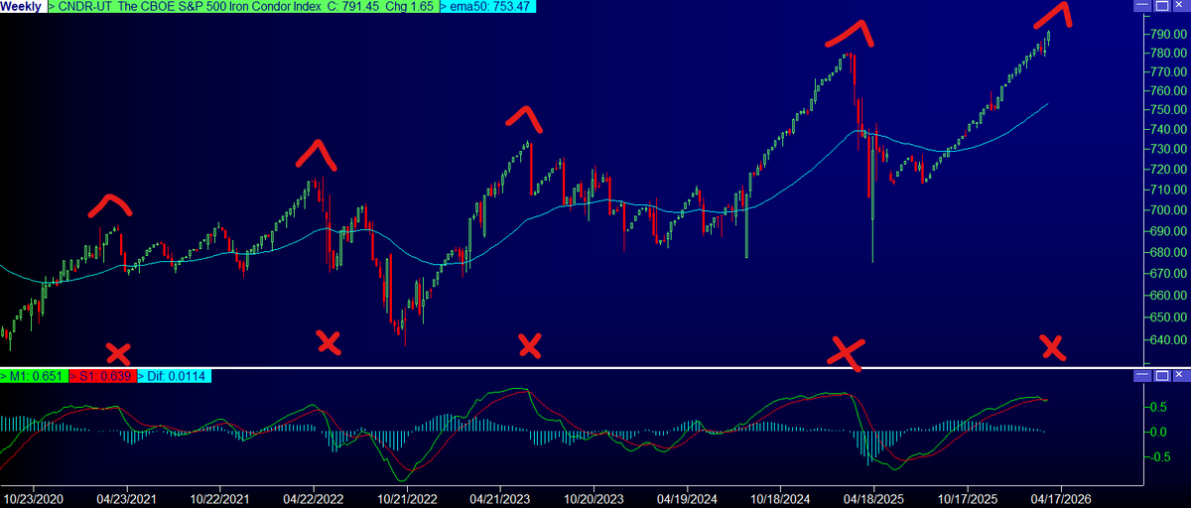
Task: Click the 670.00 price axis label
Action: point(1168,274)
